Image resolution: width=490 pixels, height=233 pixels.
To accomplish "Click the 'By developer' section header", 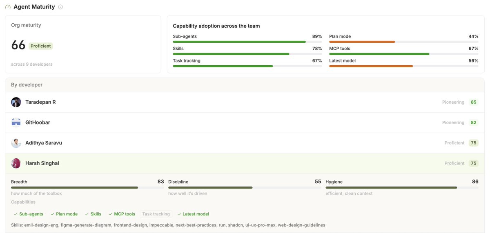I will (27, 85).
